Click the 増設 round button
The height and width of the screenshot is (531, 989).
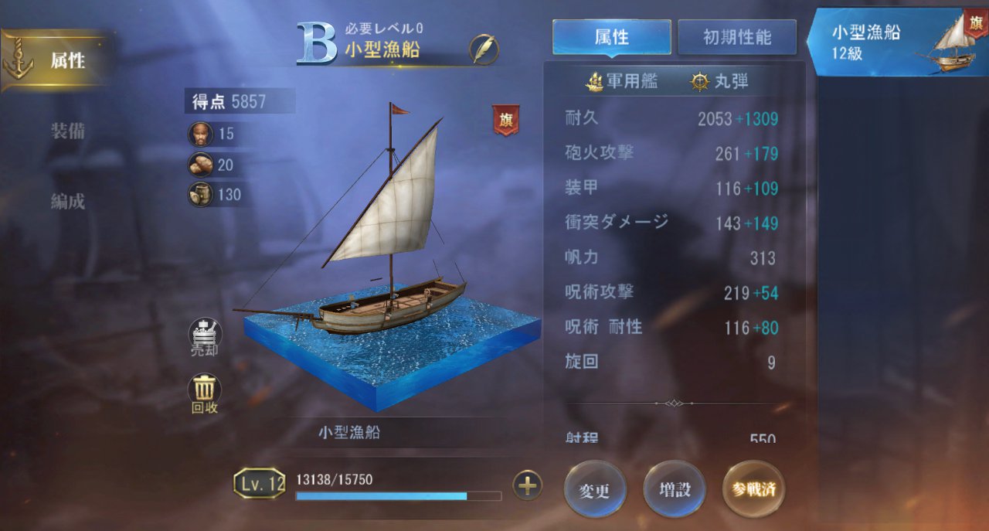coord(675,490)
